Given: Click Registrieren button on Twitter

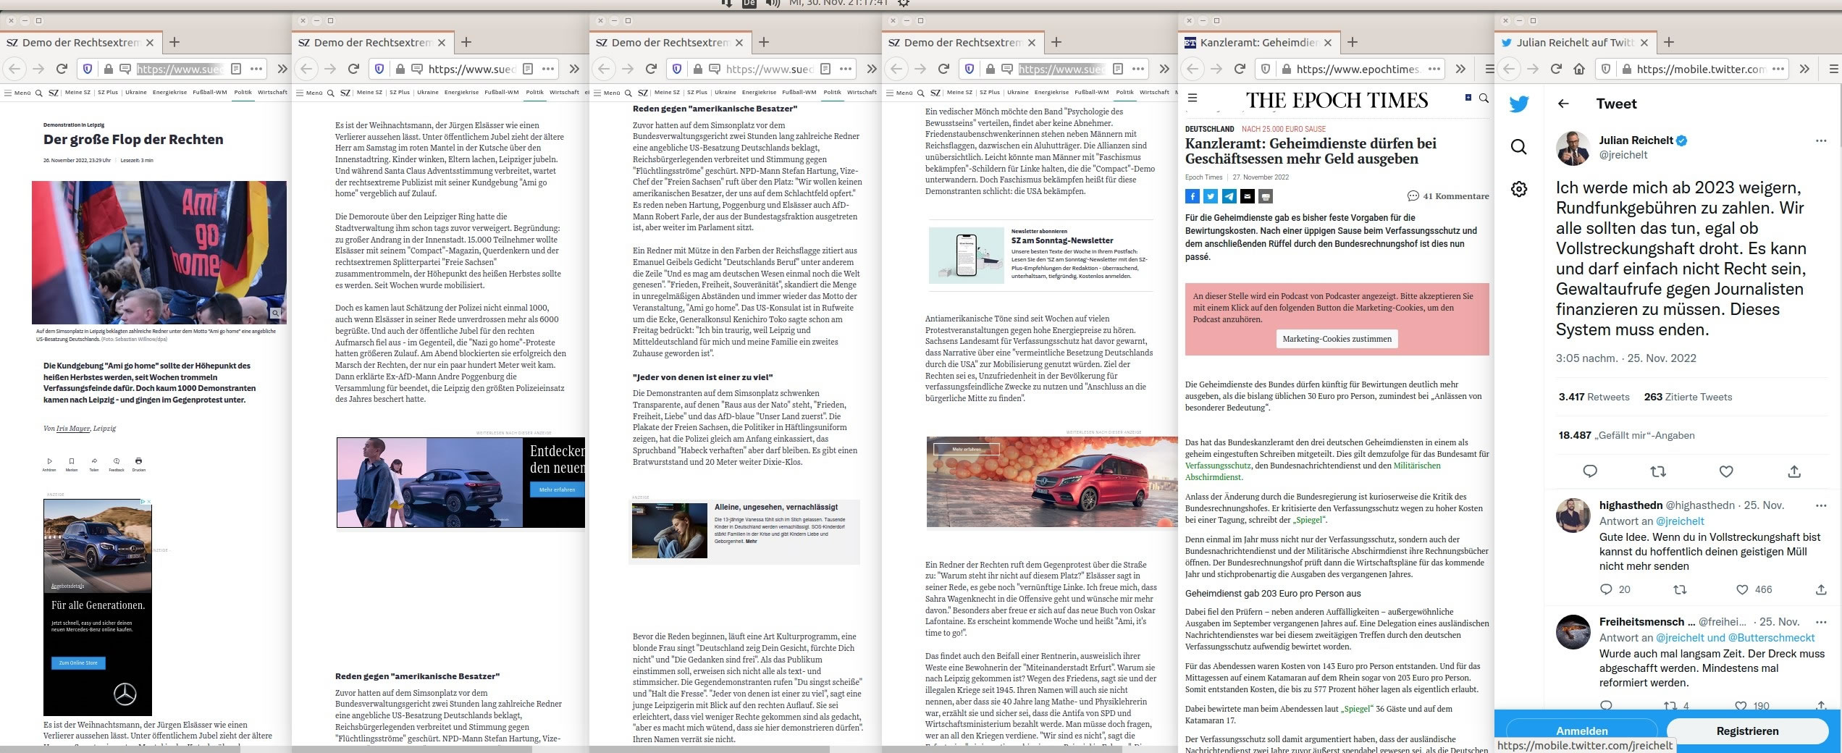Looking at the screenshot, I should point(1747,730).
